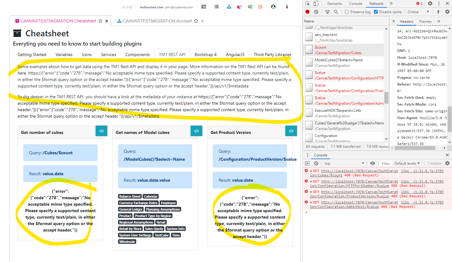Click the red error count badge
This screenshot has width=452, height=262.
point(419,3)
